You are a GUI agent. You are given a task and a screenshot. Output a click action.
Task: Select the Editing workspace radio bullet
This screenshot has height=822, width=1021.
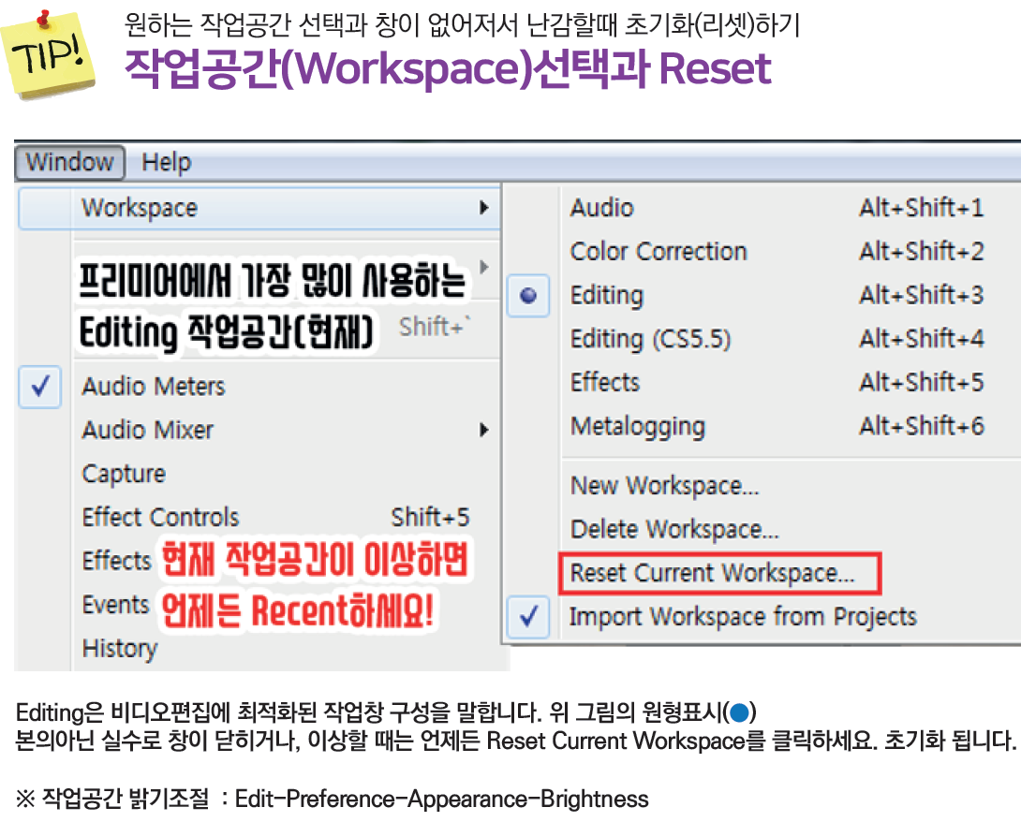coord(528,296)
